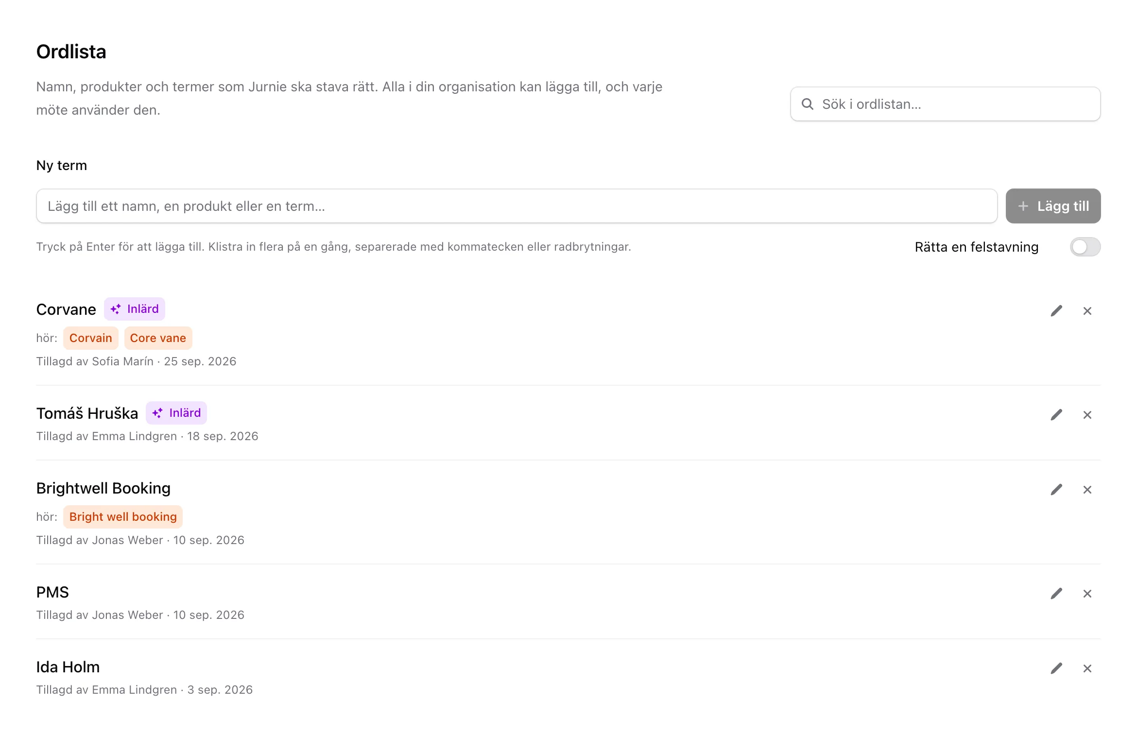Edit the Tomáš Hruška entry
This screenshot has height=752, width=1137.
coord(1056,415)
